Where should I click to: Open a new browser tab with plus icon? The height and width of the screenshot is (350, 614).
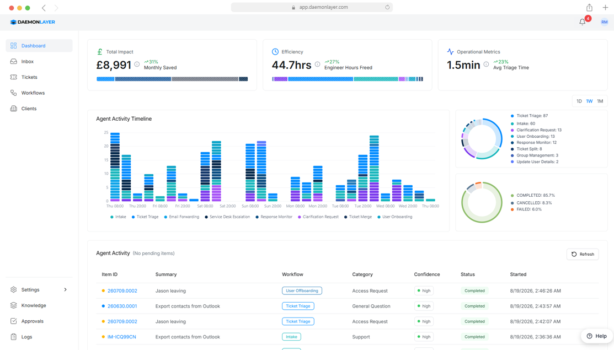click(605, 7)
